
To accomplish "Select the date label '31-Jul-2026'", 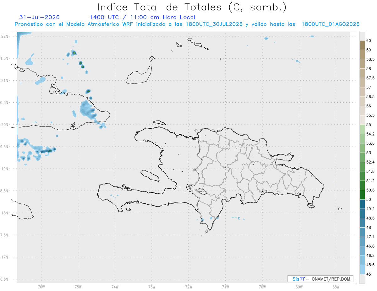I will coord(40,17).
